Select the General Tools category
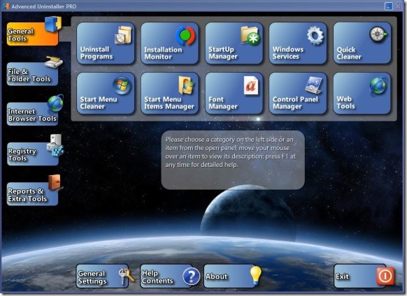 coord(32,34)
